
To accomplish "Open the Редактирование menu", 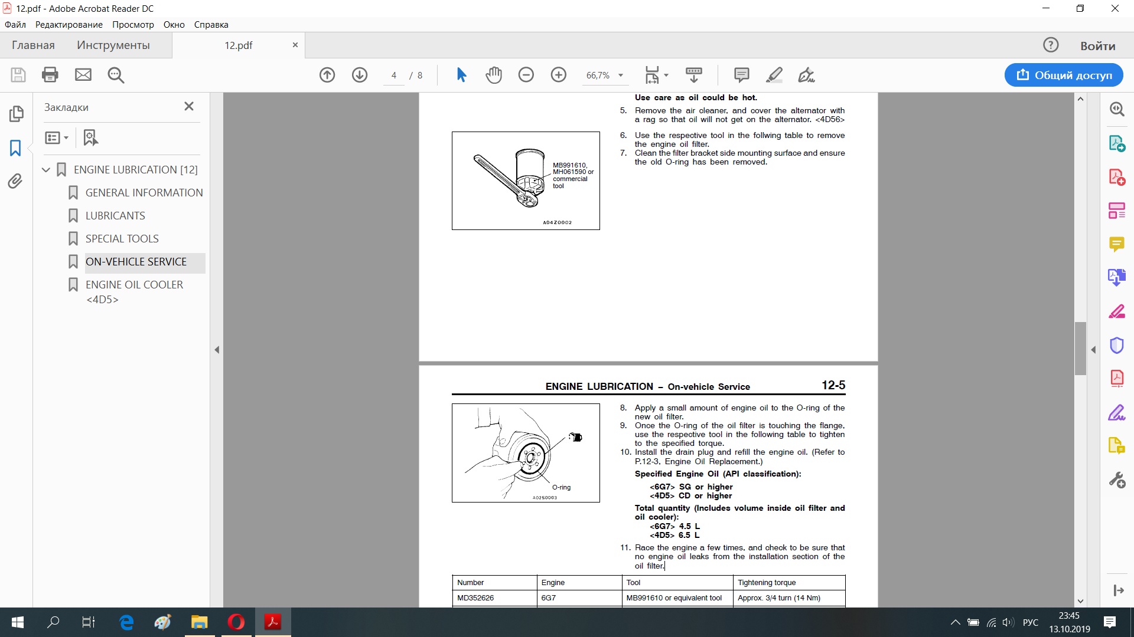I will pyautogui.click(x=69, y=25).
